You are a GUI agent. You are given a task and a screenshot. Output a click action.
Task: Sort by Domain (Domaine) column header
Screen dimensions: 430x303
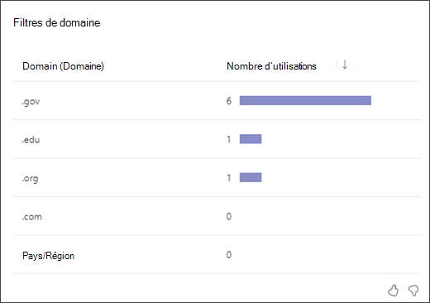tap(63, 66)
